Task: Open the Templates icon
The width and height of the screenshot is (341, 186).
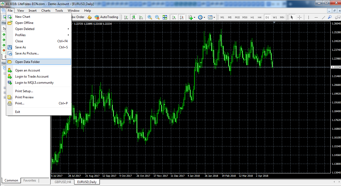Action: [210, 17]
